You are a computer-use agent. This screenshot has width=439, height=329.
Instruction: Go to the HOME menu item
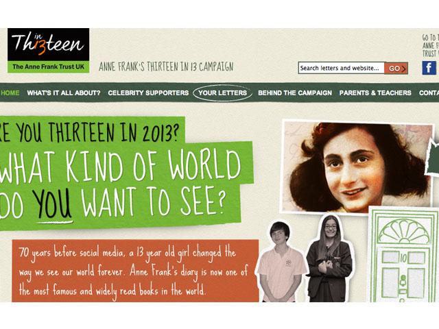10,93
